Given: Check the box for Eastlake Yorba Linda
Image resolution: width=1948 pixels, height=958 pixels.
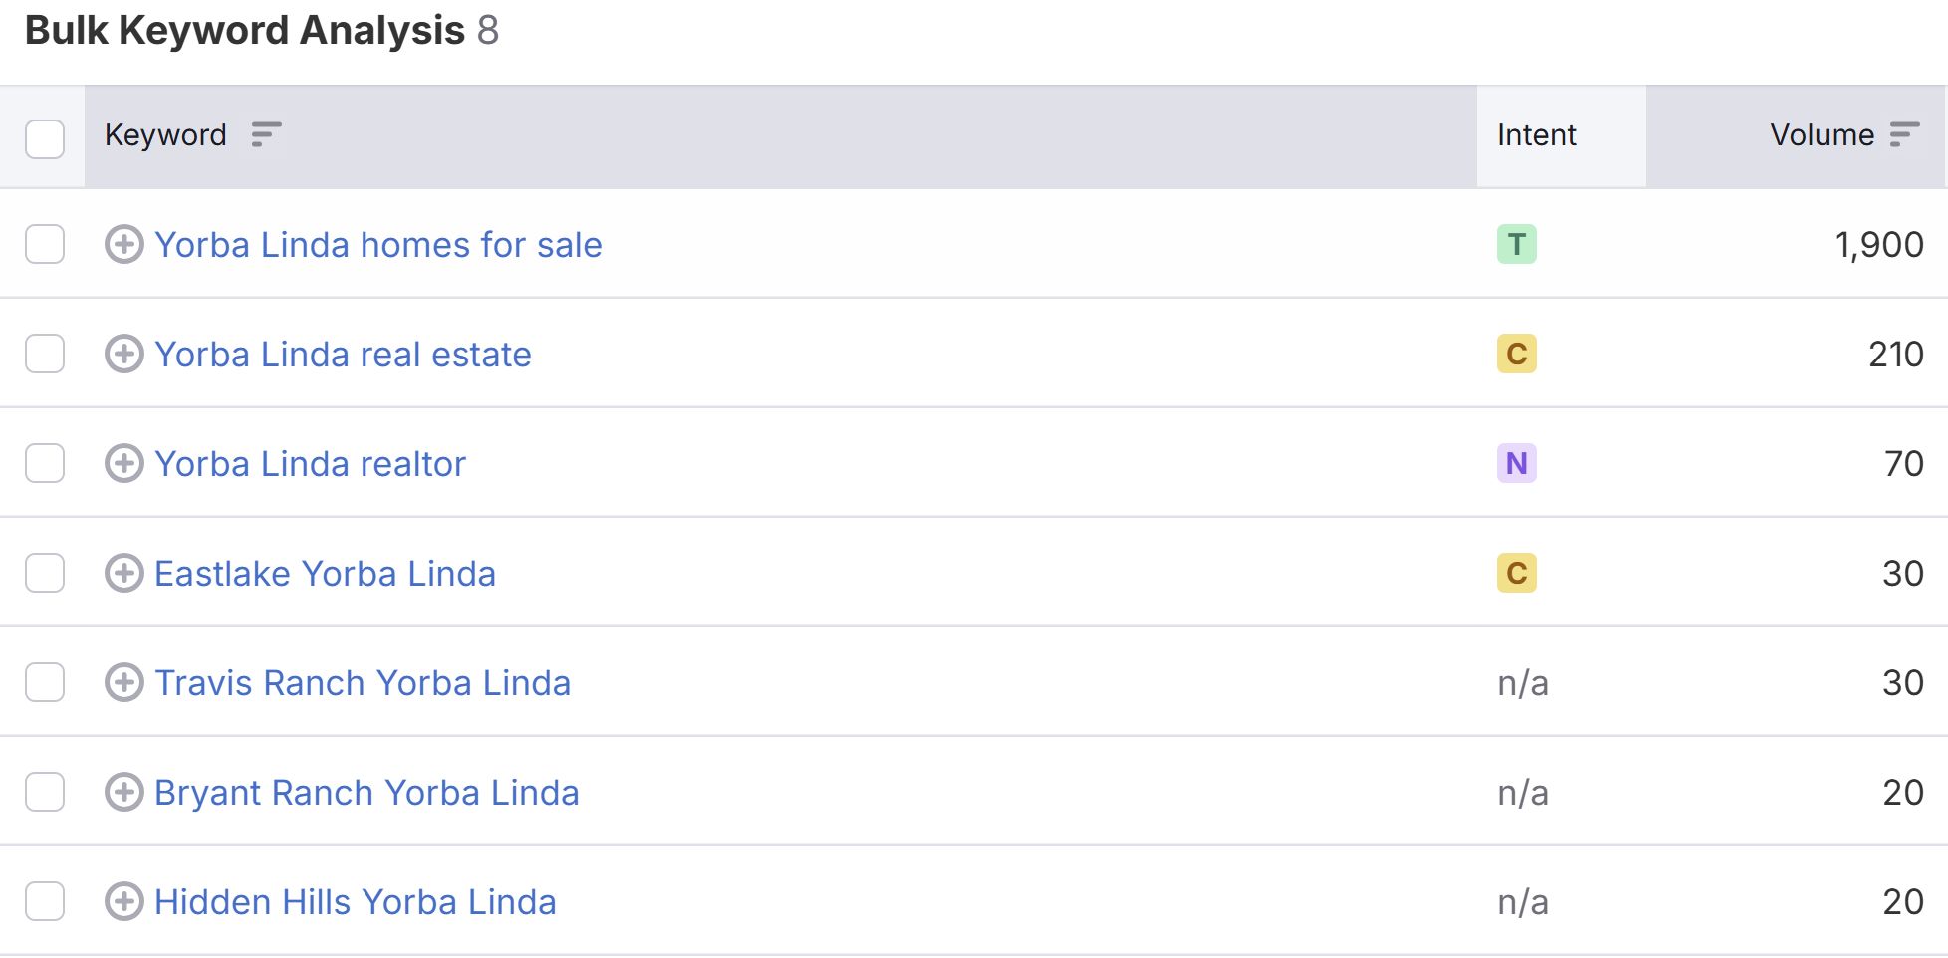Looking at the screenshot, I should click(45, 573).
